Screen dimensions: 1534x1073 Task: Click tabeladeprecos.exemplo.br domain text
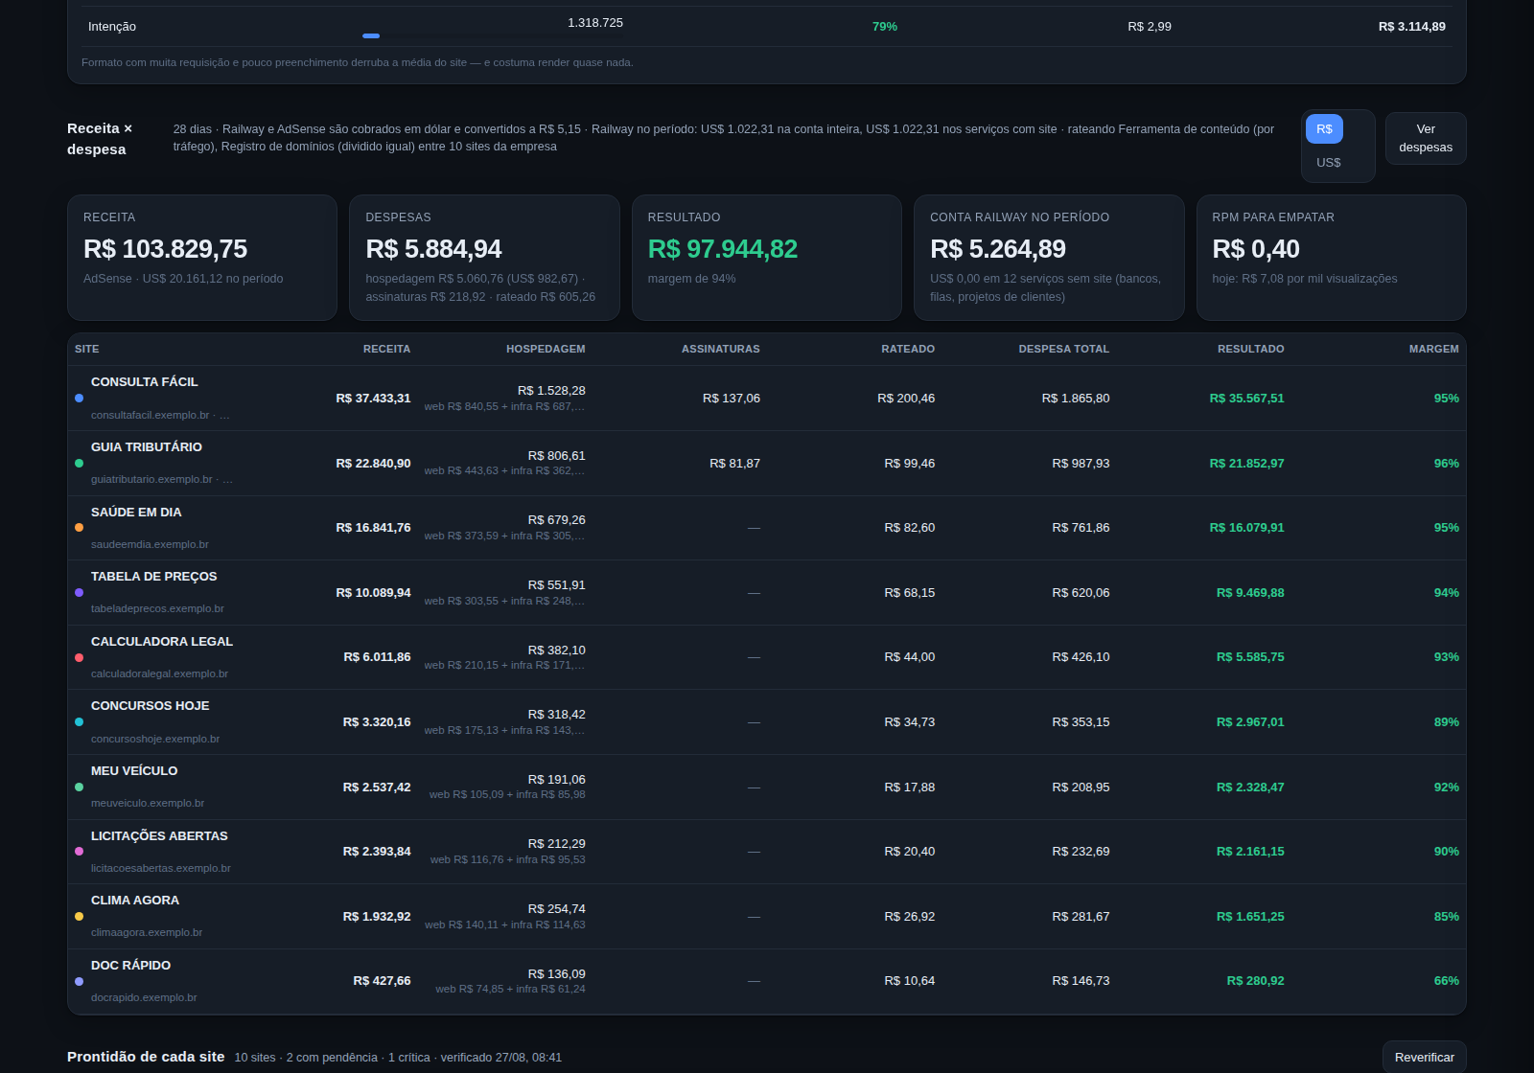coord(157,608)
